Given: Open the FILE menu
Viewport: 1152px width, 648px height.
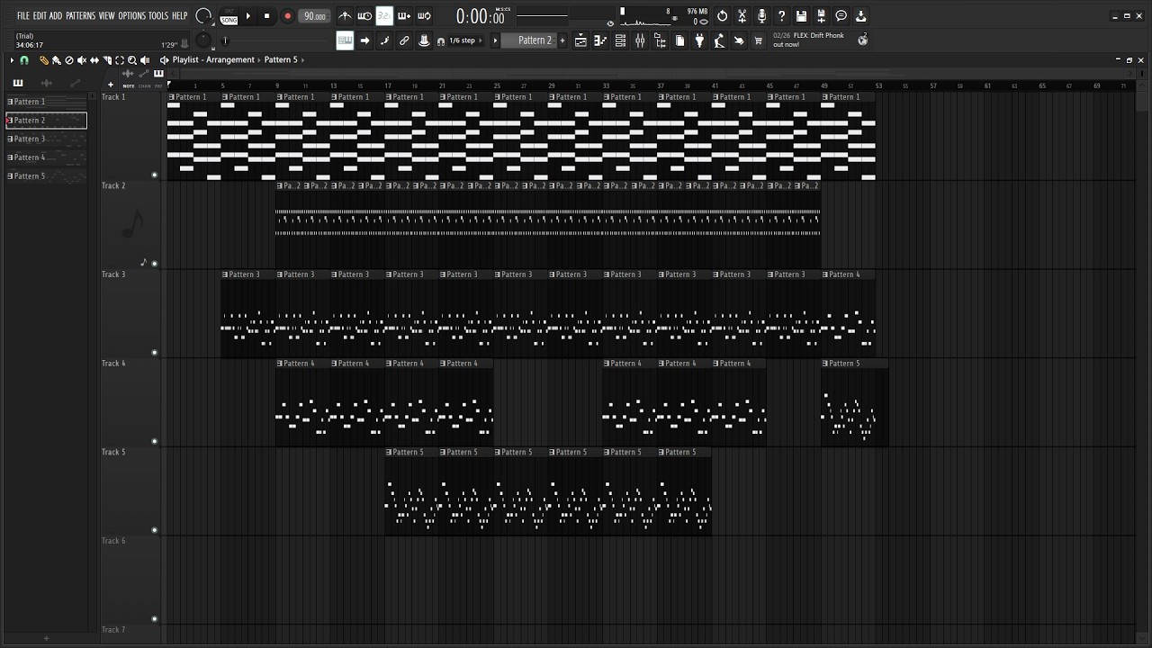Looking at the screenshot, I should [22, 16].
